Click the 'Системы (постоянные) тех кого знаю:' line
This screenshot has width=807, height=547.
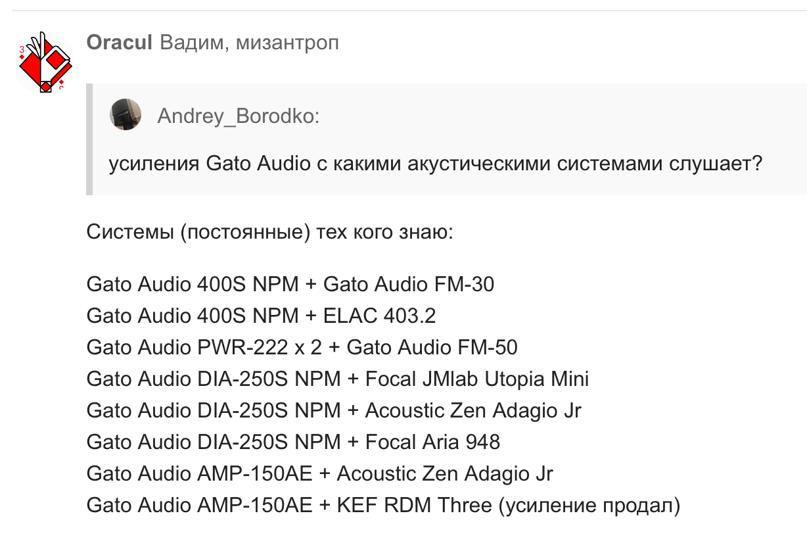[269, 233]
